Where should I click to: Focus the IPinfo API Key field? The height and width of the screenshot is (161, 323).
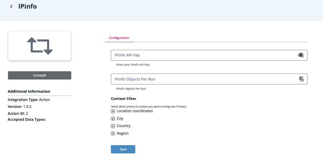(209, 55)
